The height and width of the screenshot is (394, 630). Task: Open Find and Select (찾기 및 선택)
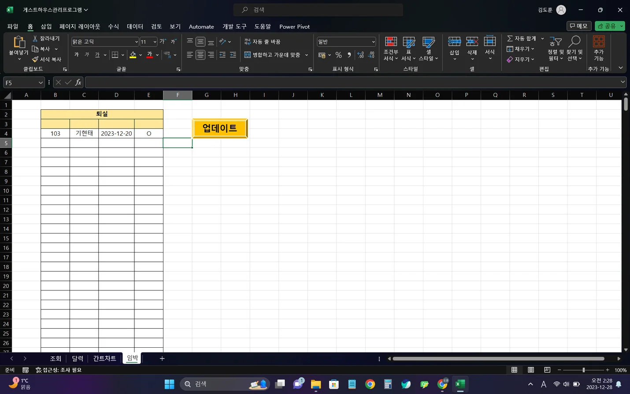574,48
